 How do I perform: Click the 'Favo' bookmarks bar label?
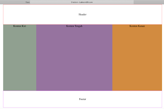tap(28, 2)
